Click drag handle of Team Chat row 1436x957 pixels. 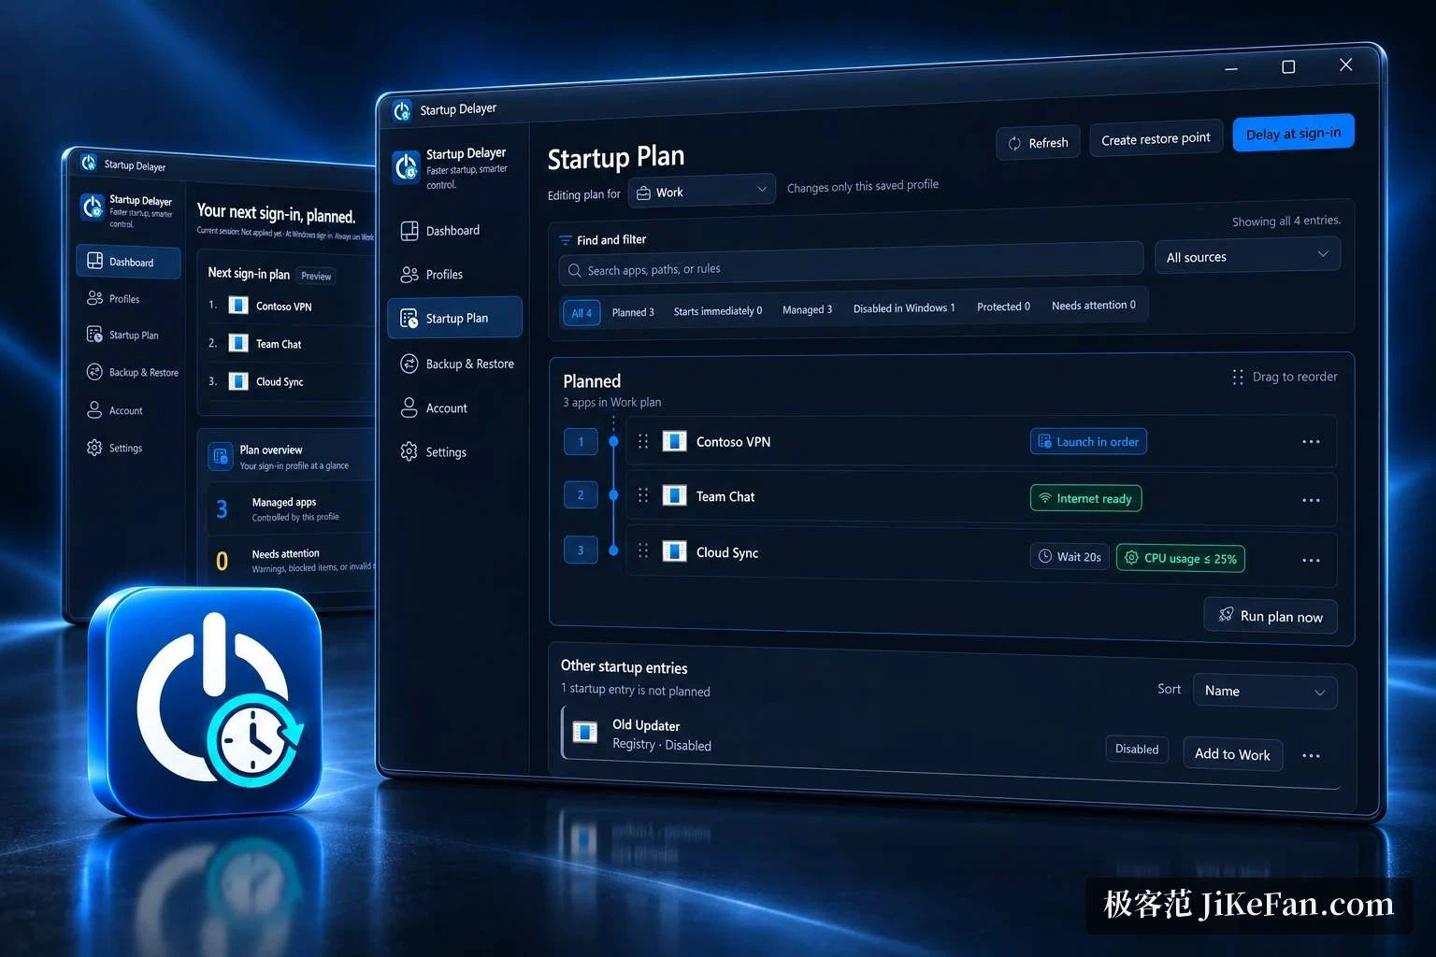tap(643, 495)
